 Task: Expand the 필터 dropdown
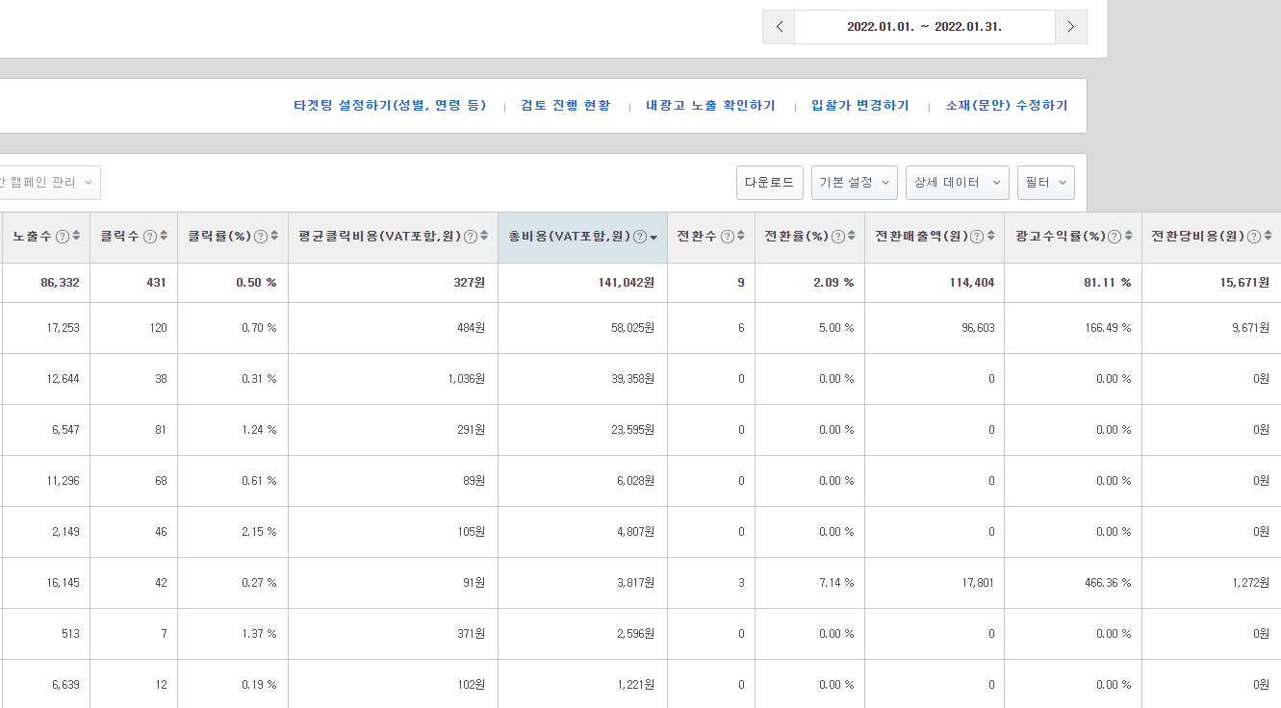1045,183
